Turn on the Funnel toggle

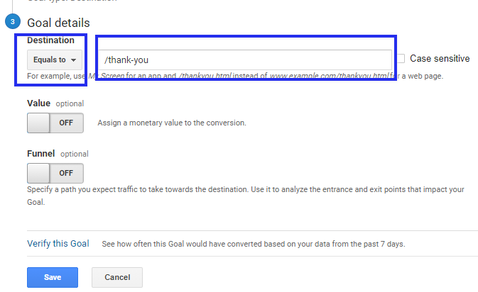55,173
